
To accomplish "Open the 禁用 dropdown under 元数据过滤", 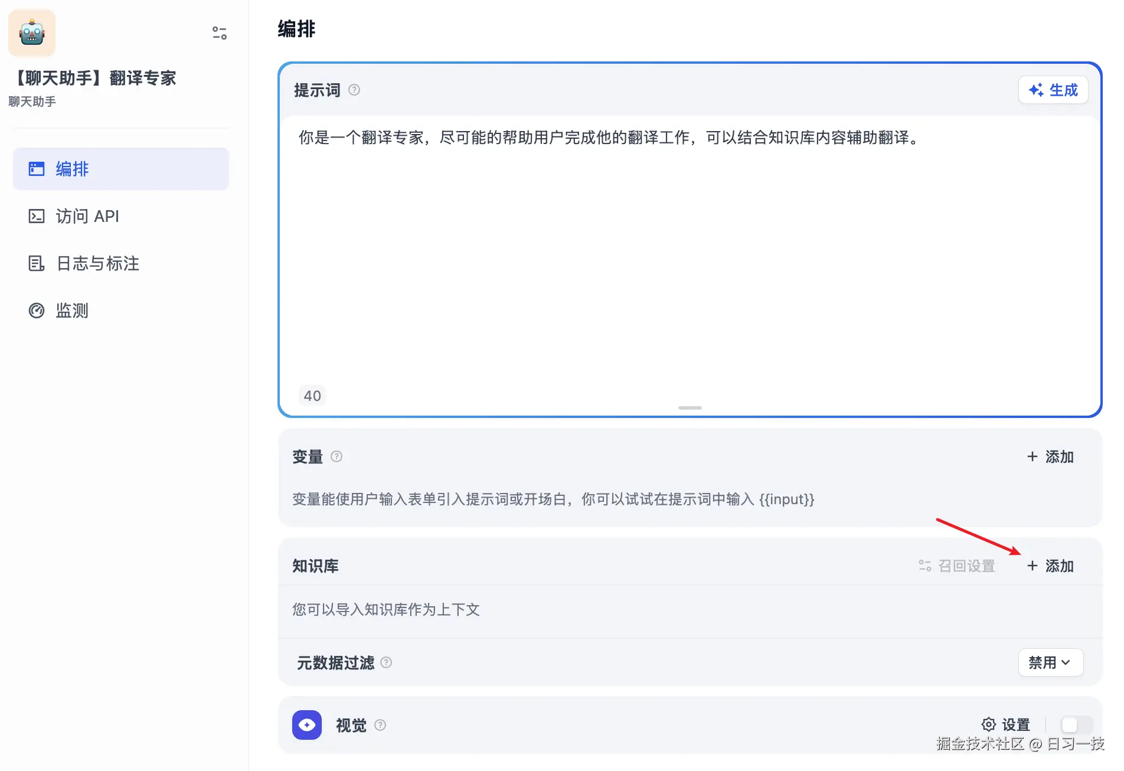I will click(1050, 662).
